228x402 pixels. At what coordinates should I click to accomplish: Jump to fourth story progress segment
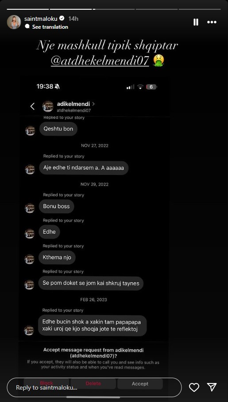pos(157,9)
